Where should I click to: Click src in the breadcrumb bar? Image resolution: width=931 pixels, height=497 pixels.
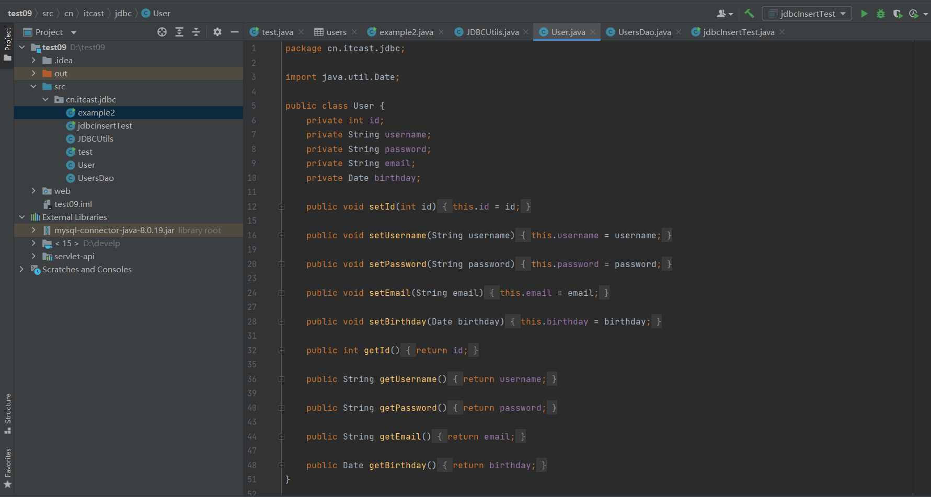48,13
